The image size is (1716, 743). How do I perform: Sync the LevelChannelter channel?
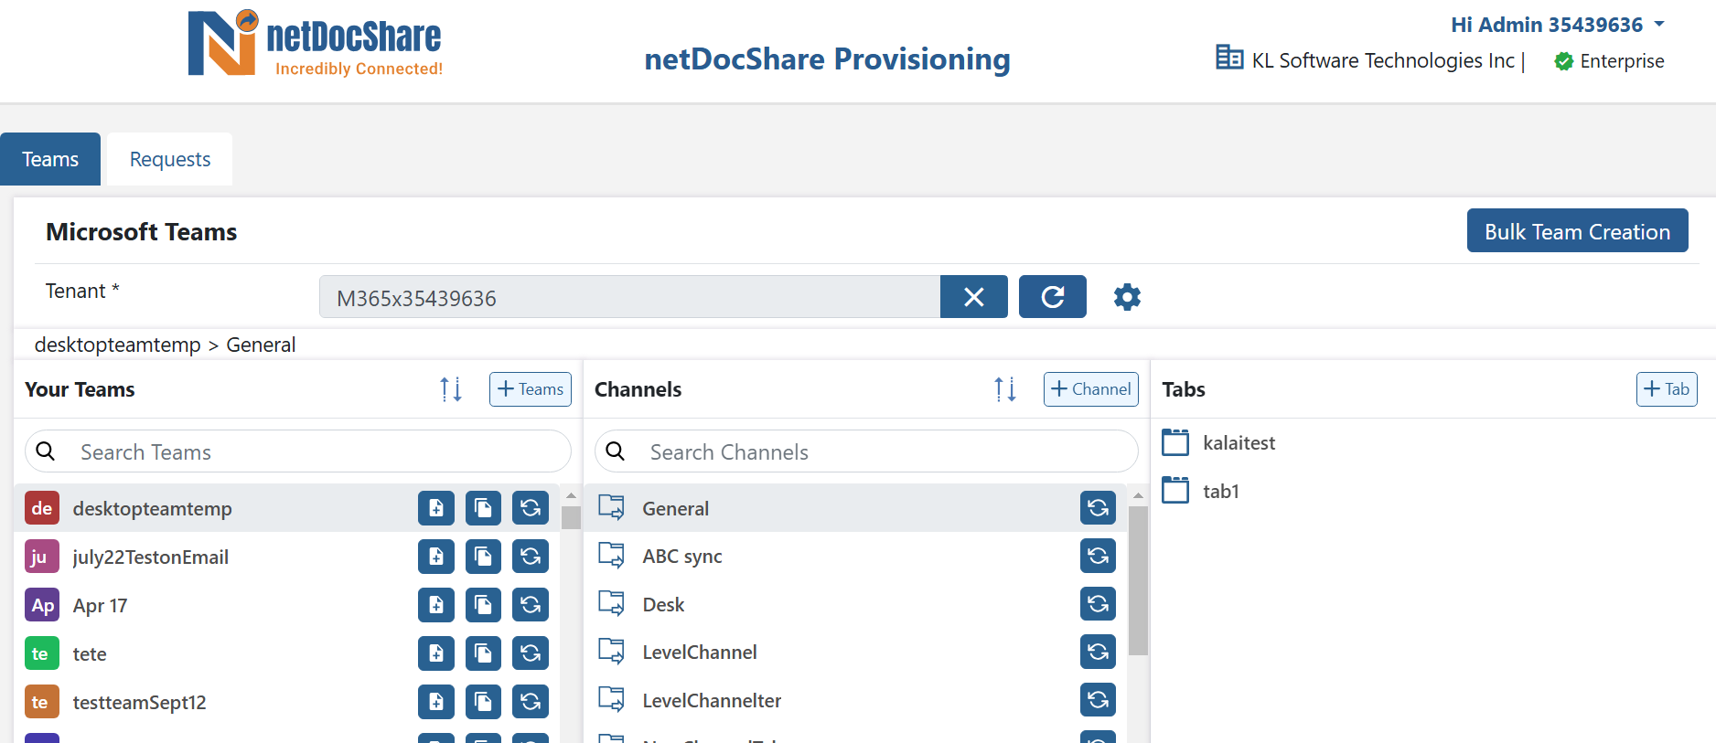pyautogui.click(x=1098, y=700)
